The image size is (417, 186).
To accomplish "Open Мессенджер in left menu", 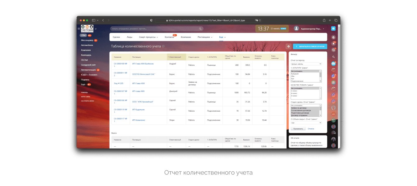I will tap(87, 40).
